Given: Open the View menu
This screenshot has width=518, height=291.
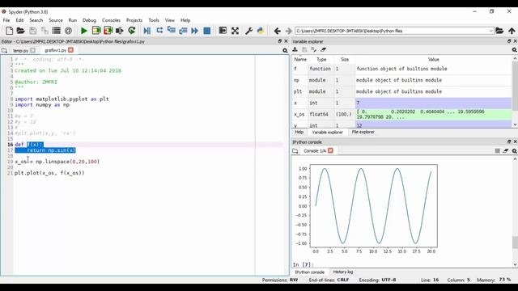Looking at the screenshot, I should 169,20.
